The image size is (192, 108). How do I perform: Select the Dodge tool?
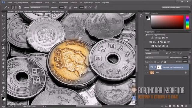click(3, 67)
